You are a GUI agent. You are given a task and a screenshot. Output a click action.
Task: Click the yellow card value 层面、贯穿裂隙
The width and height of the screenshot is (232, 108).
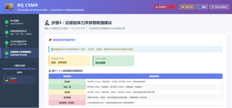click(59, 63)
